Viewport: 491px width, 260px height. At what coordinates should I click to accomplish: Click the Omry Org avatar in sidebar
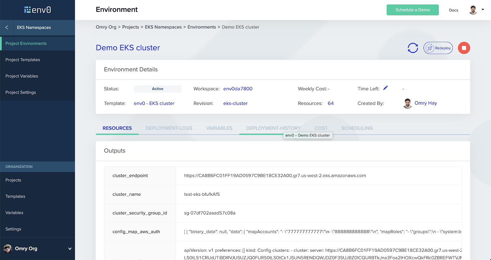pos(8,248)
